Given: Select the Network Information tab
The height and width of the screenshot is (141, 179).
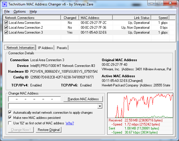Looking at the screenshot, I should pos(20,48).
